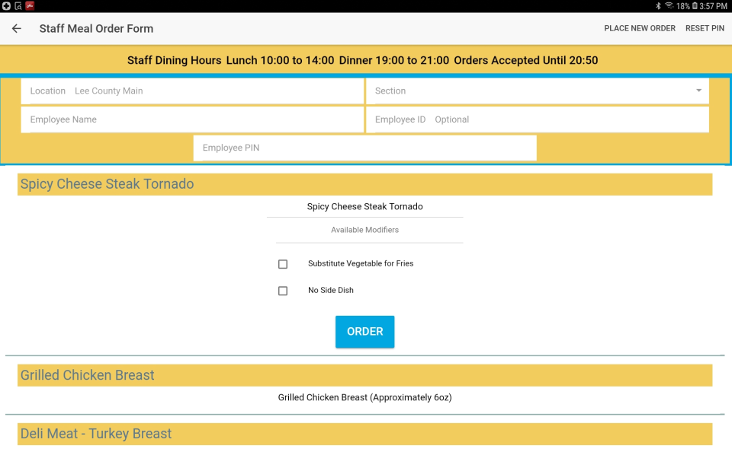This screenshot has height=449, width=732.
Task: Tap the battery indicator icon
Action: (x=693, y=5)
